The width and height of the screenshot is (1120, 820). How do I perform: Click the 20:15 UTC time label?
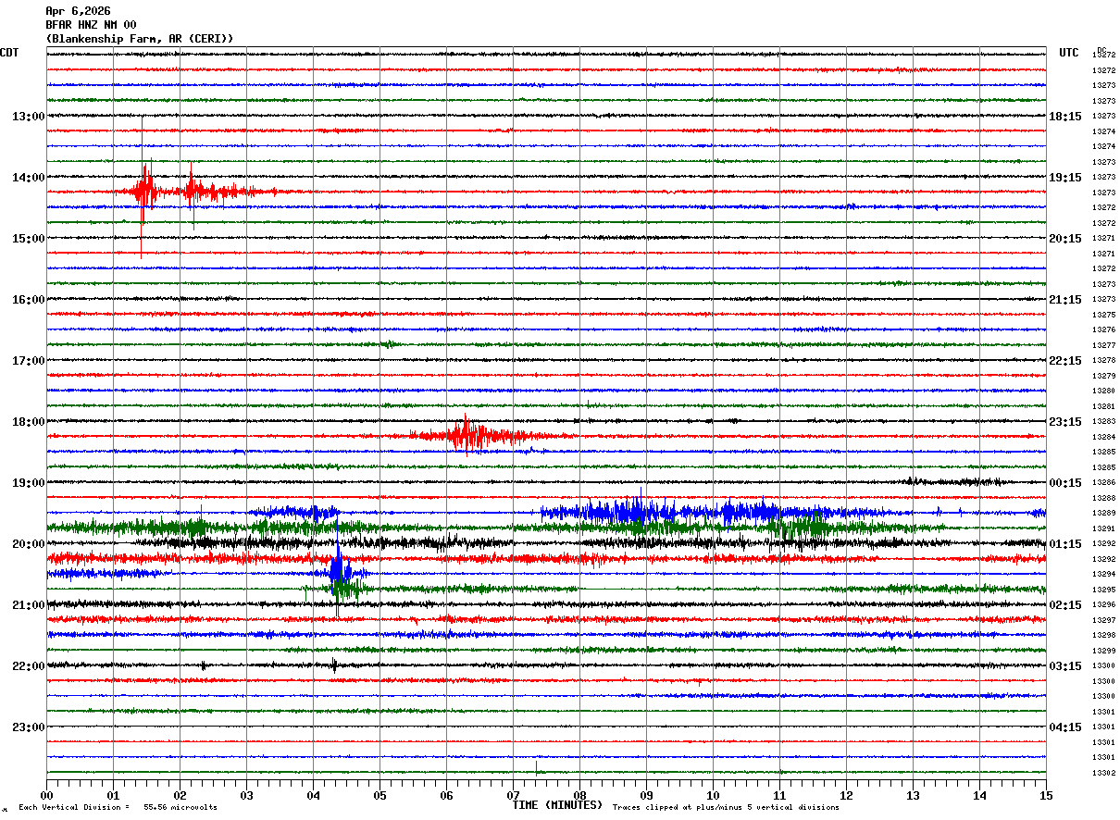pyautogui.click(x=1065, y=239)
